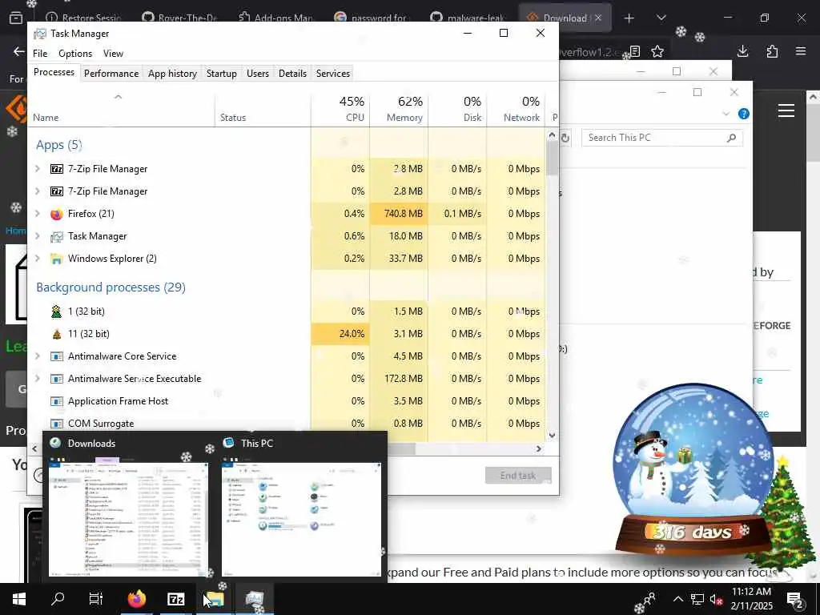Expand Windows Explorer (2) row

click(x=37, y=259)
